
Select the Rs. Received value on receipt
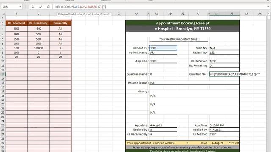[224, 61]
